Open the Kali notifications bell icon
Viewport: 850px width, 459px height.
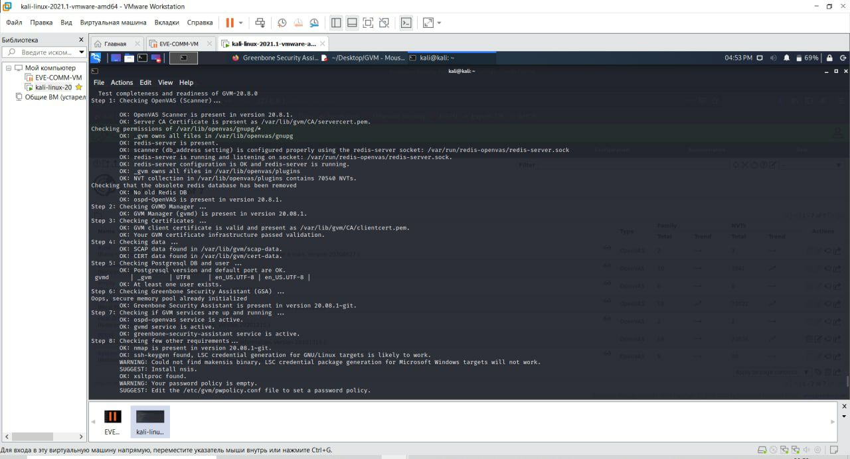pos(787,58)
